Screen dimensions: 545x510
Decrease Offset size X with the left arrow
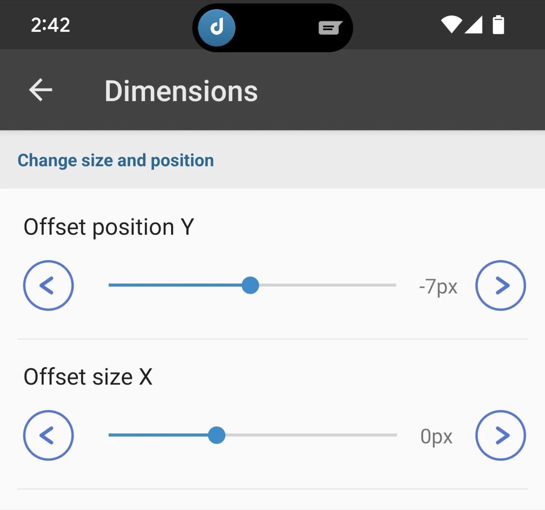tap(49, 435)
